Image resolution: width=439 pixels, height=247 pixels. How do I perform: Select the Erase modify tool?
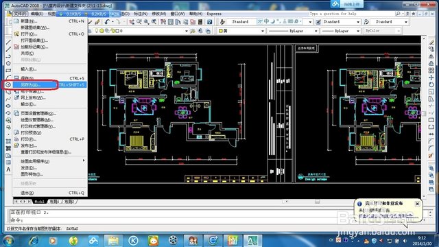tap(431, 42)
